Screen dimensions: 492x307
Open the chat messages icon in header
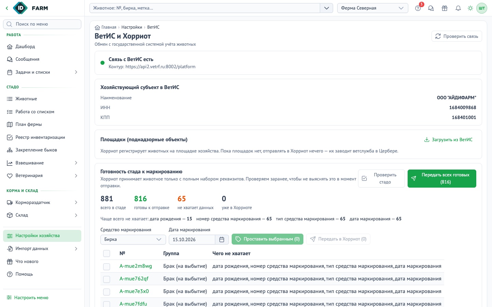pyautogui.click(x=431, y=8)
